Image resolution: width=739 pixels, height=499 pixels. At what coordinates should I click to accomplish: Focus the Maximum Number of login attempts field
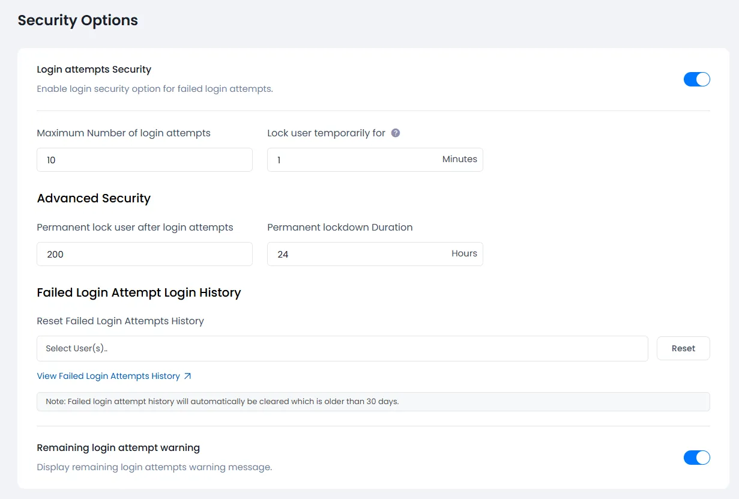[x=144, y=160]
